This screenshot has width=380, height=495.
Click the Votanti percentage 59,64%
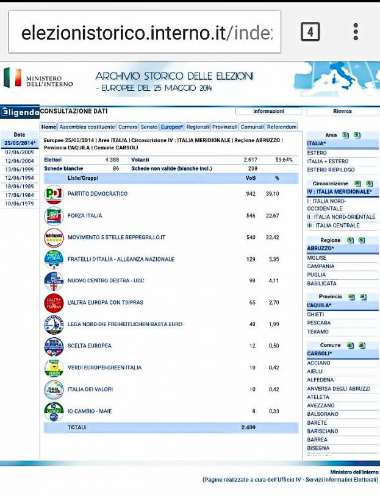284,160
